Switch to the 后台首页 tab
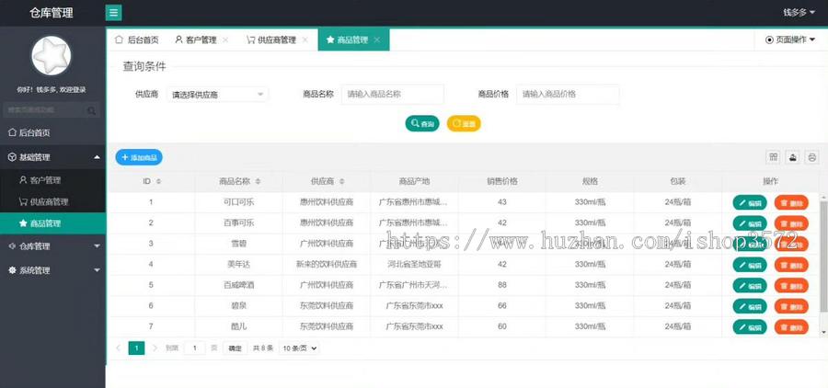The height and width of the screenshot is (388, 828). click(136, 40)
